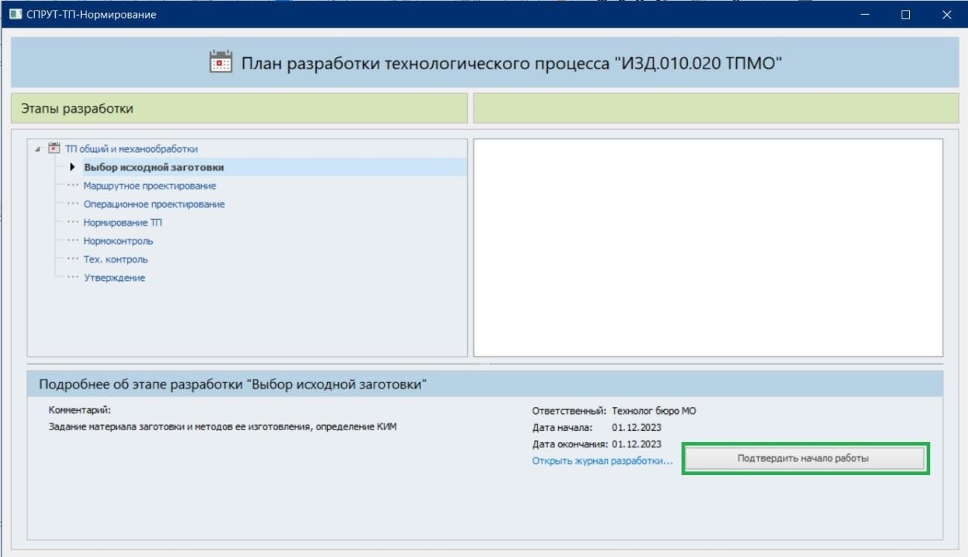Screen dimensions: 968x557
Task: Click the horizontal splitter above the details section
Action: tap(484, 364)
